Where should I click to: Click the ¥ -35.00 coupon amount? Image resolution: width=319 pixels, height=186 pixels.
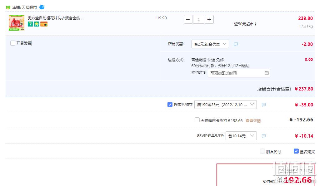click(304, 105)
